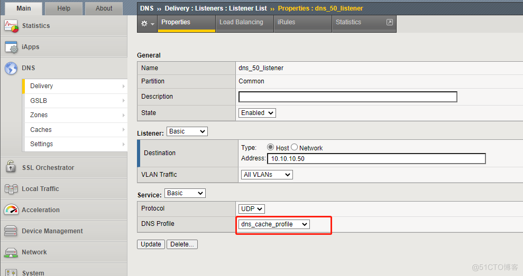This screenshot has width=523, height=276.
Task: Click the SSL Orchestrator padlock icon
Action: (11, 167)
